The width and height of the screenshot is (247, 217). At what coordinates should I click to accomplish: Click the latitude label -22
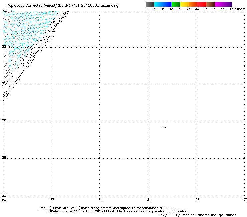pos(3,47)
